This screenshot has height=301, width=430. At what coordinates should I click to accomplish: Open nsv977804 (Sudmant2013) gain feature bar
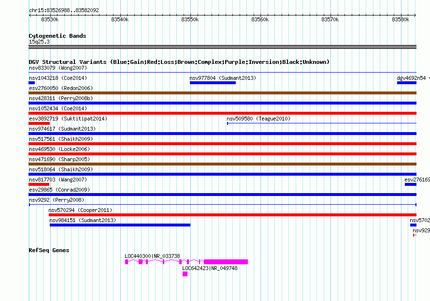(x=213, y=83)
